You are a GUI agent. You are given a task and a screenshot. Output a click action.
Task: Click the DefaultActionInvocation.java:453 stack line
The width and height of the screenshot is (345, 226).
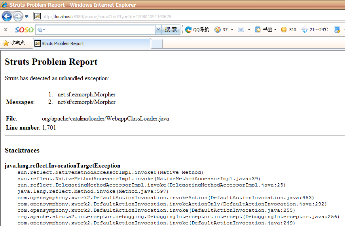tap(166, 198)
